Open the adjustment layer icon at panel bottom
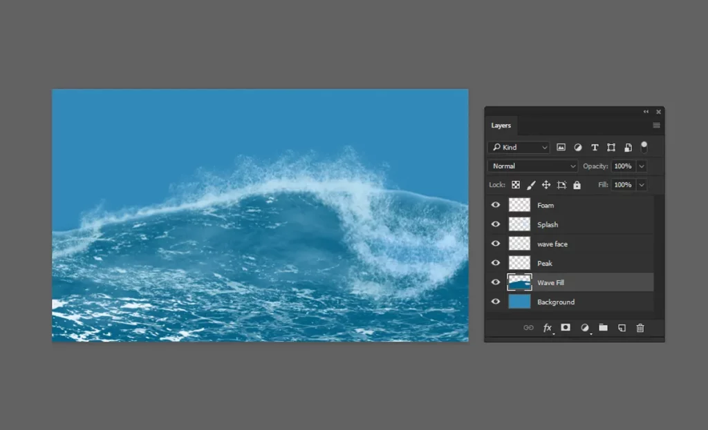 coord(584,327)
